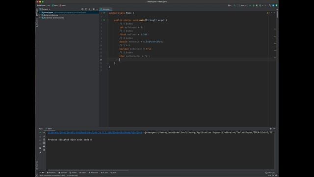314x177 pixels.
Task: Hide the Run tool window
Action: click(x=274, y=129)
